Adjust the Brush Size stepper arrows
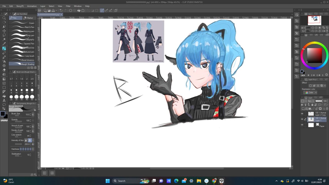Image resolution: width=329 pixels, height=185 pixels. (30, 115)
